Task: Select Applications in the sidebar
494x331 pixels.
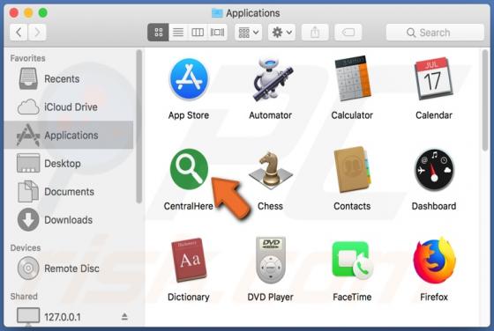Action: pyautogui.click(x=69, y=135)
